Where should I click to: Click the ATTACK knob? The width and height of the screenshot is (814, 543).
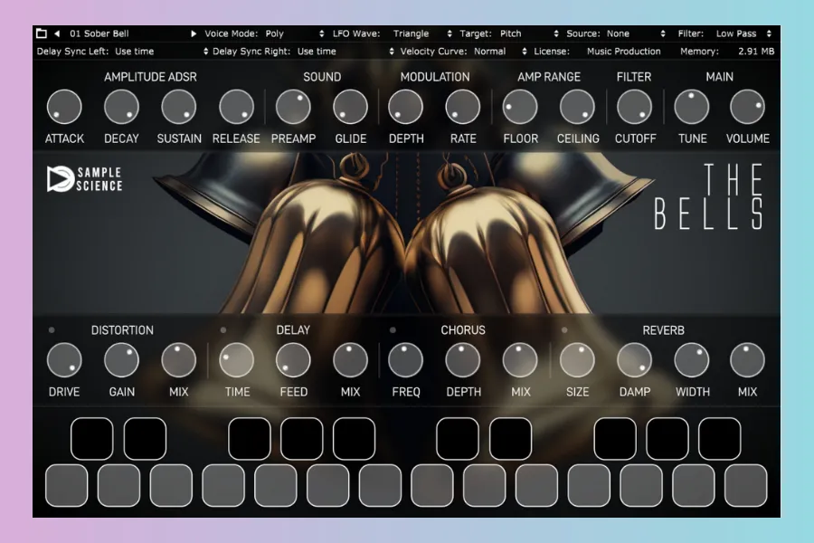(64, 108)
